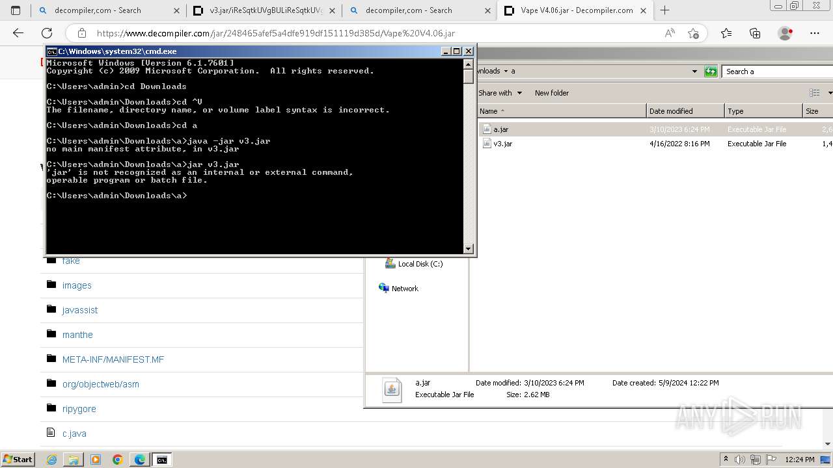The image size is (833, 468).
Task: Open the browser tab actions icon
Action: [16, 10]
